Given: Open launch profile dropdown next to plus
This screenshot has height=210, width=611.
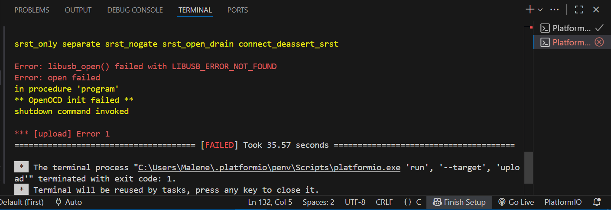Looking at the screenshot, I should 540,10.
